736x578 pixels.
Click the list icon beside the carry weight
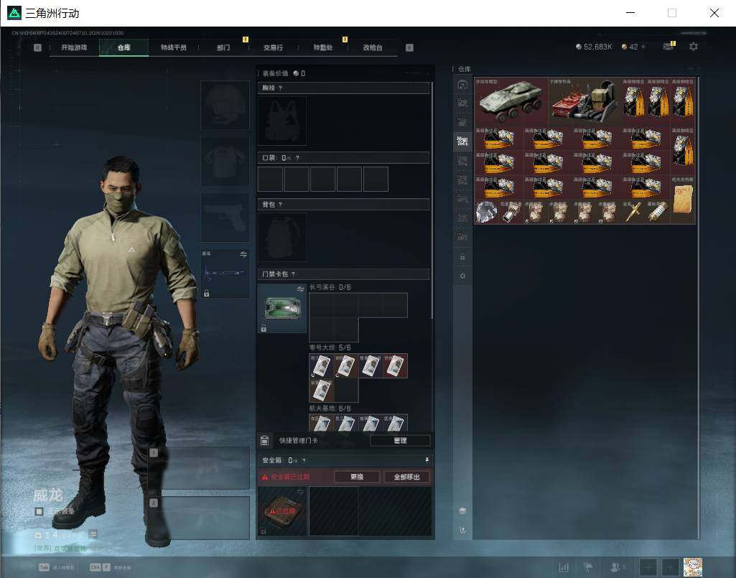[x=93, y=534]
